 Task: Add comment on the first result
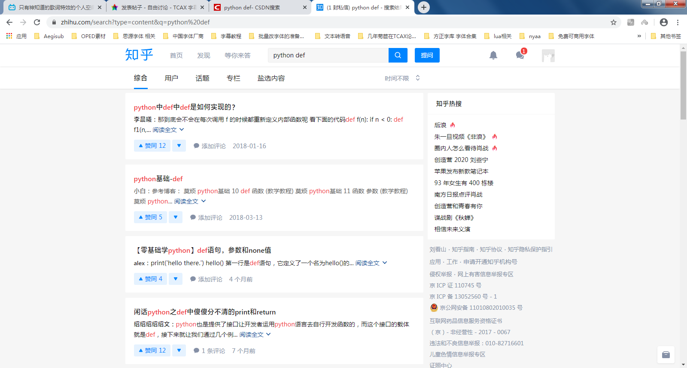pyautogui.click(x=210, y=146)
